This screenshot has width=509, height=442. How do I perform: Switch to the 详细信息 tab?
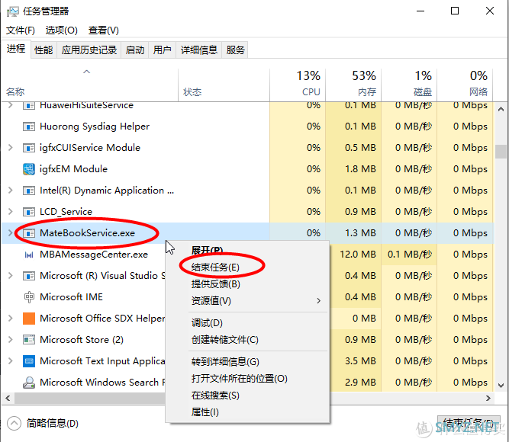(x=198, y=50)
